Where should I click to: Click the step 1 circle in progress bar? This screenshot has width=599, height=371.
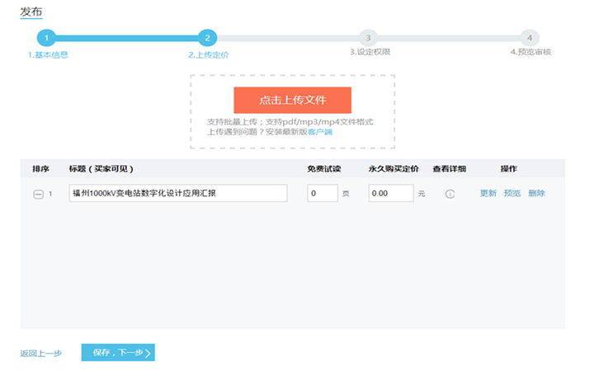point(47,38)
